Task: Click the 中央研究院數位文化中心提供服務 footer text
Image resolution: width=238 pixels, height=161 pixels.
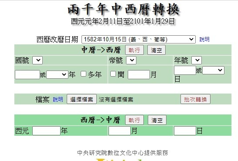Action: 122,153
